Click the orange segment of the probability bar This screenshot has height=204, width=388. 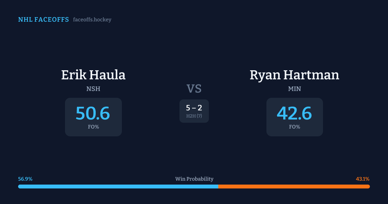(x=294, y=187)
